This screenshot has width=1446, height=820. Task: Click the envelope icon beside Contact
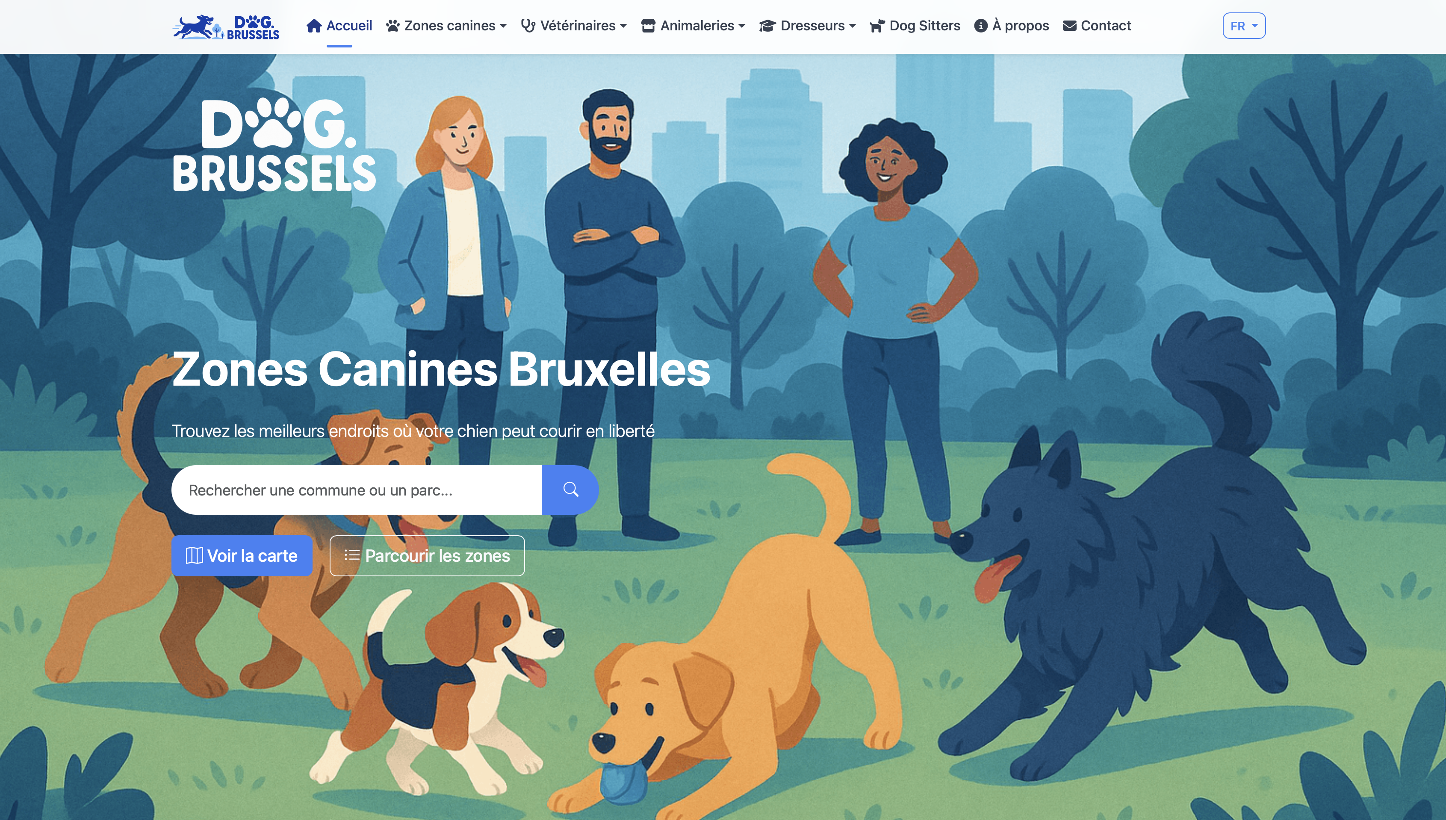tap(1069, 26)
